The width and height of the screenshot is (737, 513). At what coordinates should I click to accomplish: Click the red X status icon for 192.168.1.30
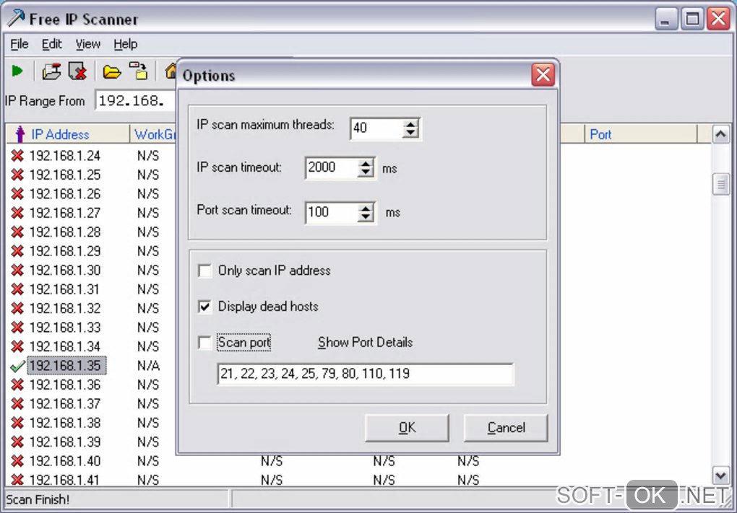point(17,271)
